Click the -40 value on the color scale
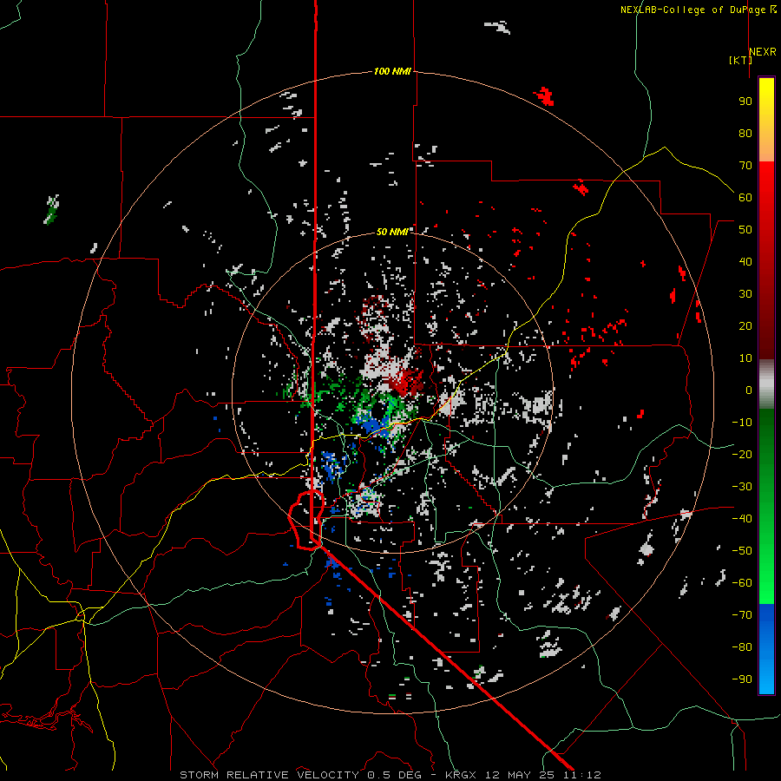Viewport: 781px width, 781px height. click(742, 519)
